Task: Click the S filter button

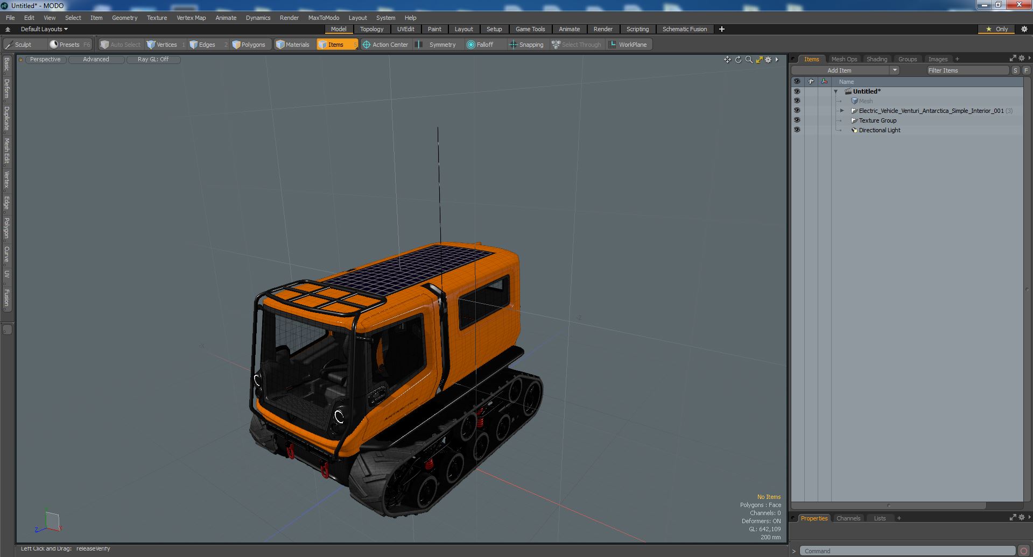Action: pyautogui.click(x=1015, y=70)
